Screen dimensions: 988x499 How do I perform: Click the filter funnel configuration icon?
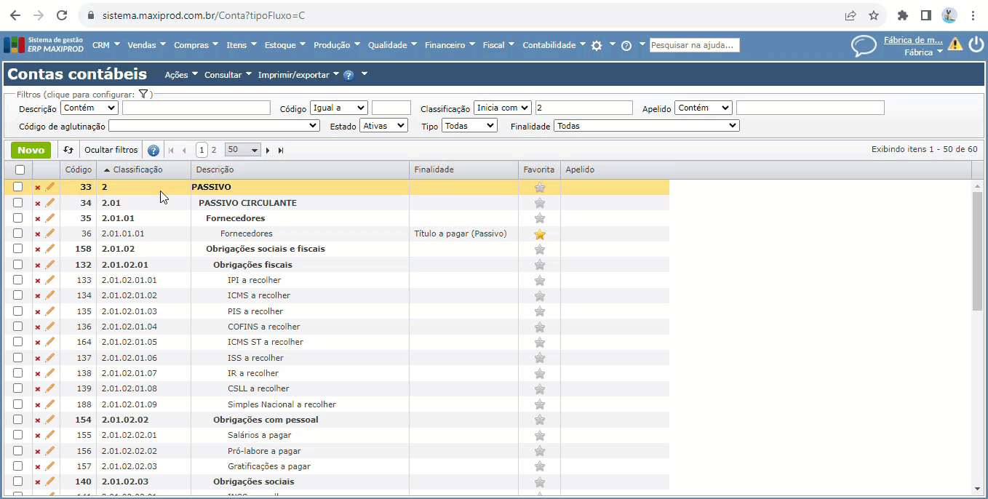click(143, 95)
